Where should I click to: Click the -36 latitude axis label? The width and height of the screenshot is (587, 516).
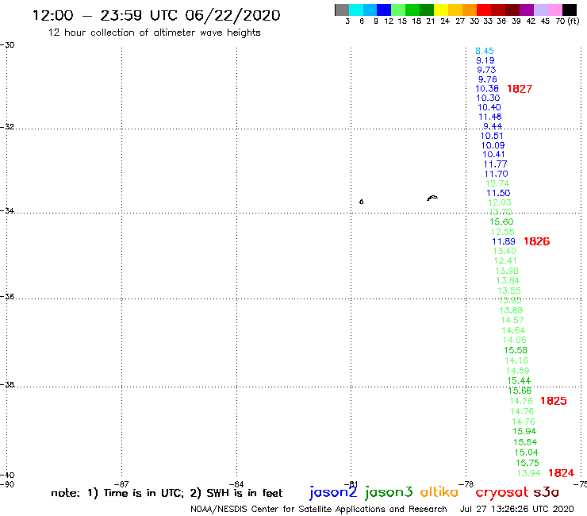pos(7,296)
